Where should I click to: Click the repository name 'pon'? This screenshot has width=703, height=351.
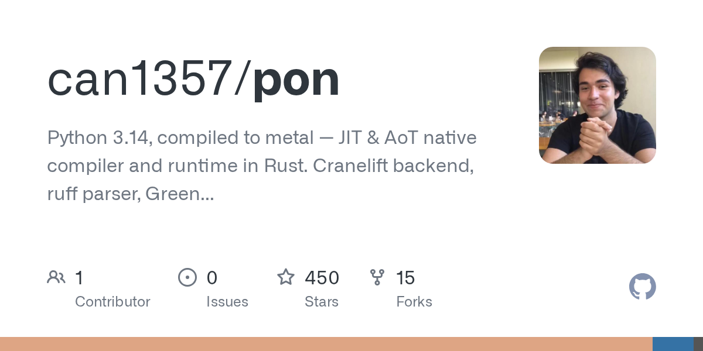(x=296, y=80)
